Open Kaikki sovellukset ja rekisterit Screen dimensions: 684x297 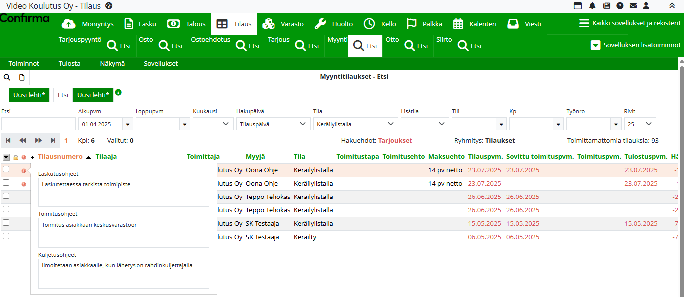630,23
